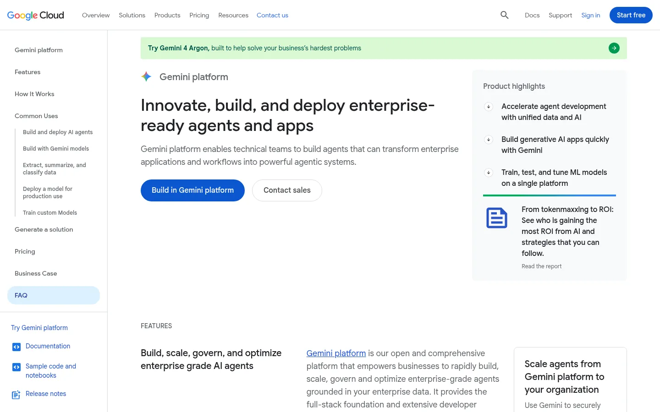Open 'Extract, summarize, and classify data'

point(55,169)
